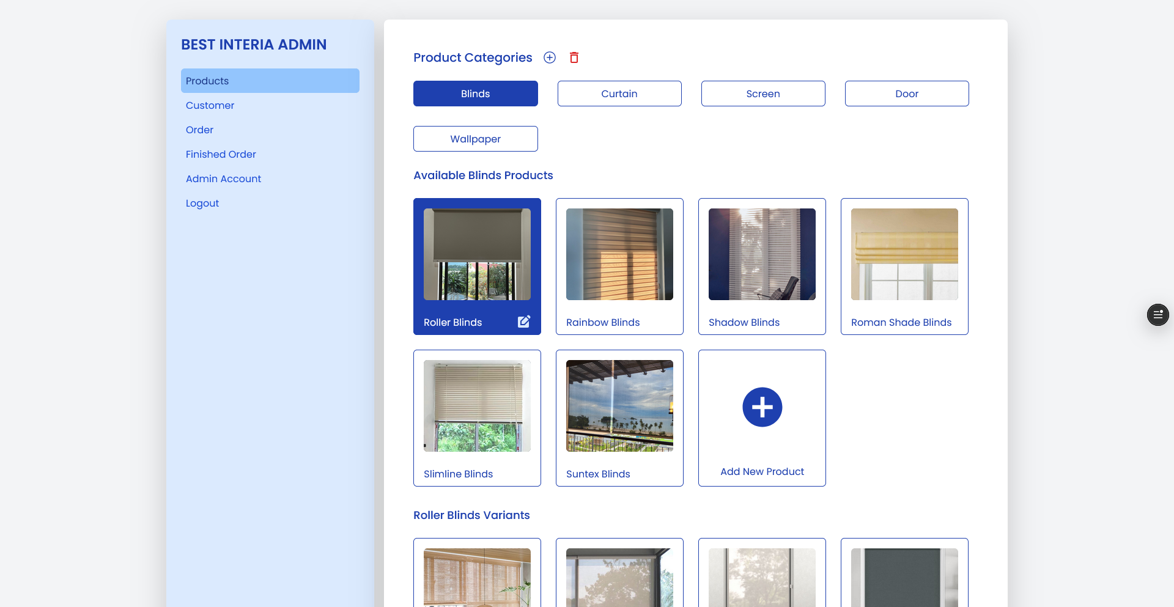This screenshot has height=607, width=1174.
Task: Click Logout in the sidebar
Action: 202,203
